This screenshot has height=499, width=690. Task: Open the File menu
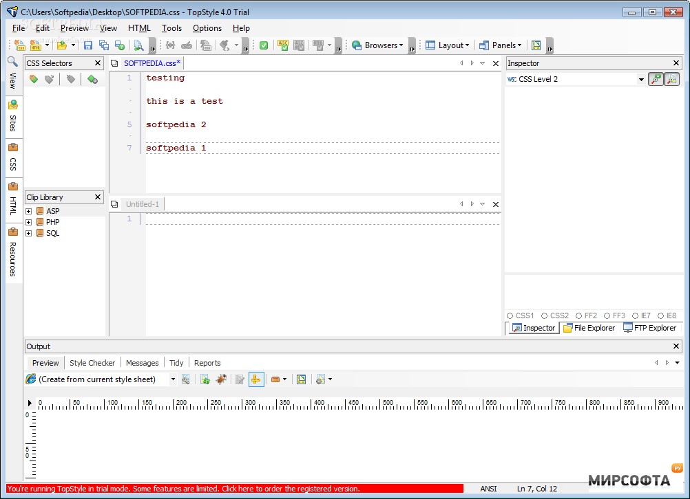(19, 28)
